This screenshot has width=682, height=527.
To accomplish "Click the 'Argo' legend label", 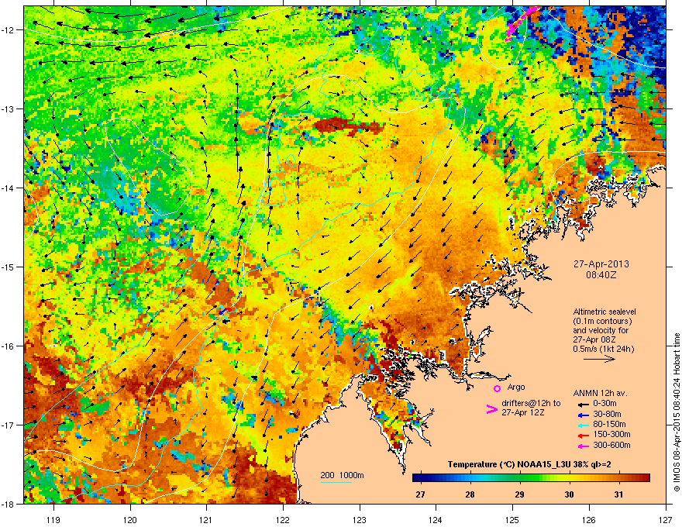I will (516, 387).
